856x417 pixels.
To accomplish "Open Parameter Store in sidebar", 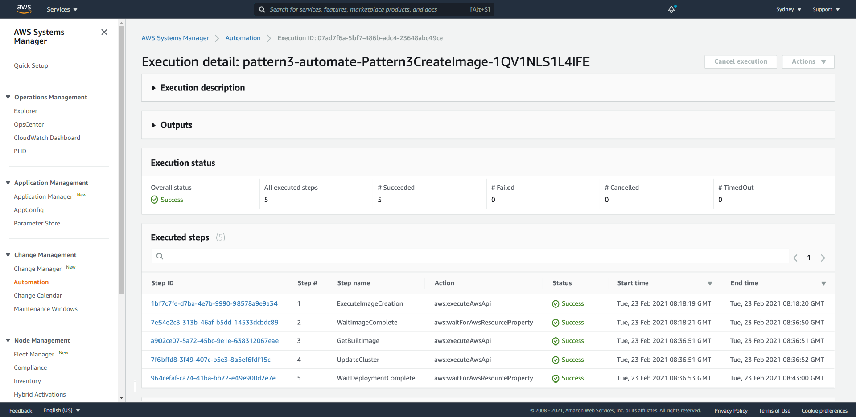I will point(37,223).
